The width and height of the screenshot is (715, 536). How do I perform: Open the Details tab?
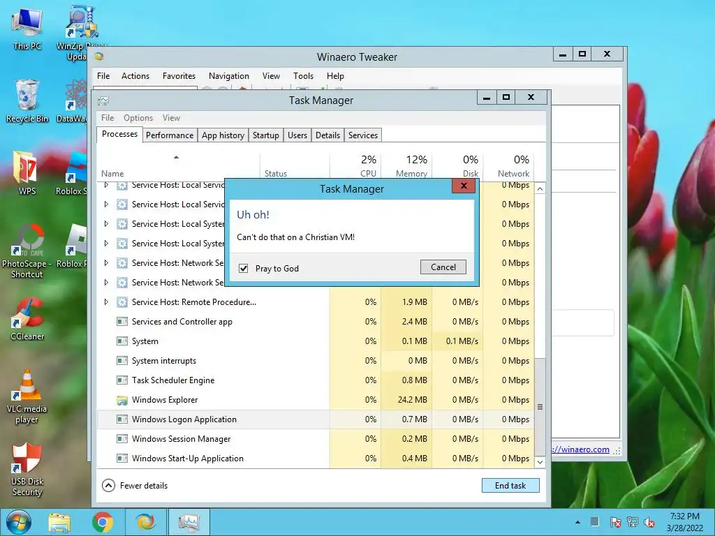pyautogui.click(x=328, y=135)
